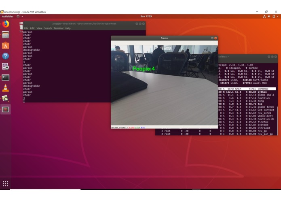Close the darknet terminal window

144,23
